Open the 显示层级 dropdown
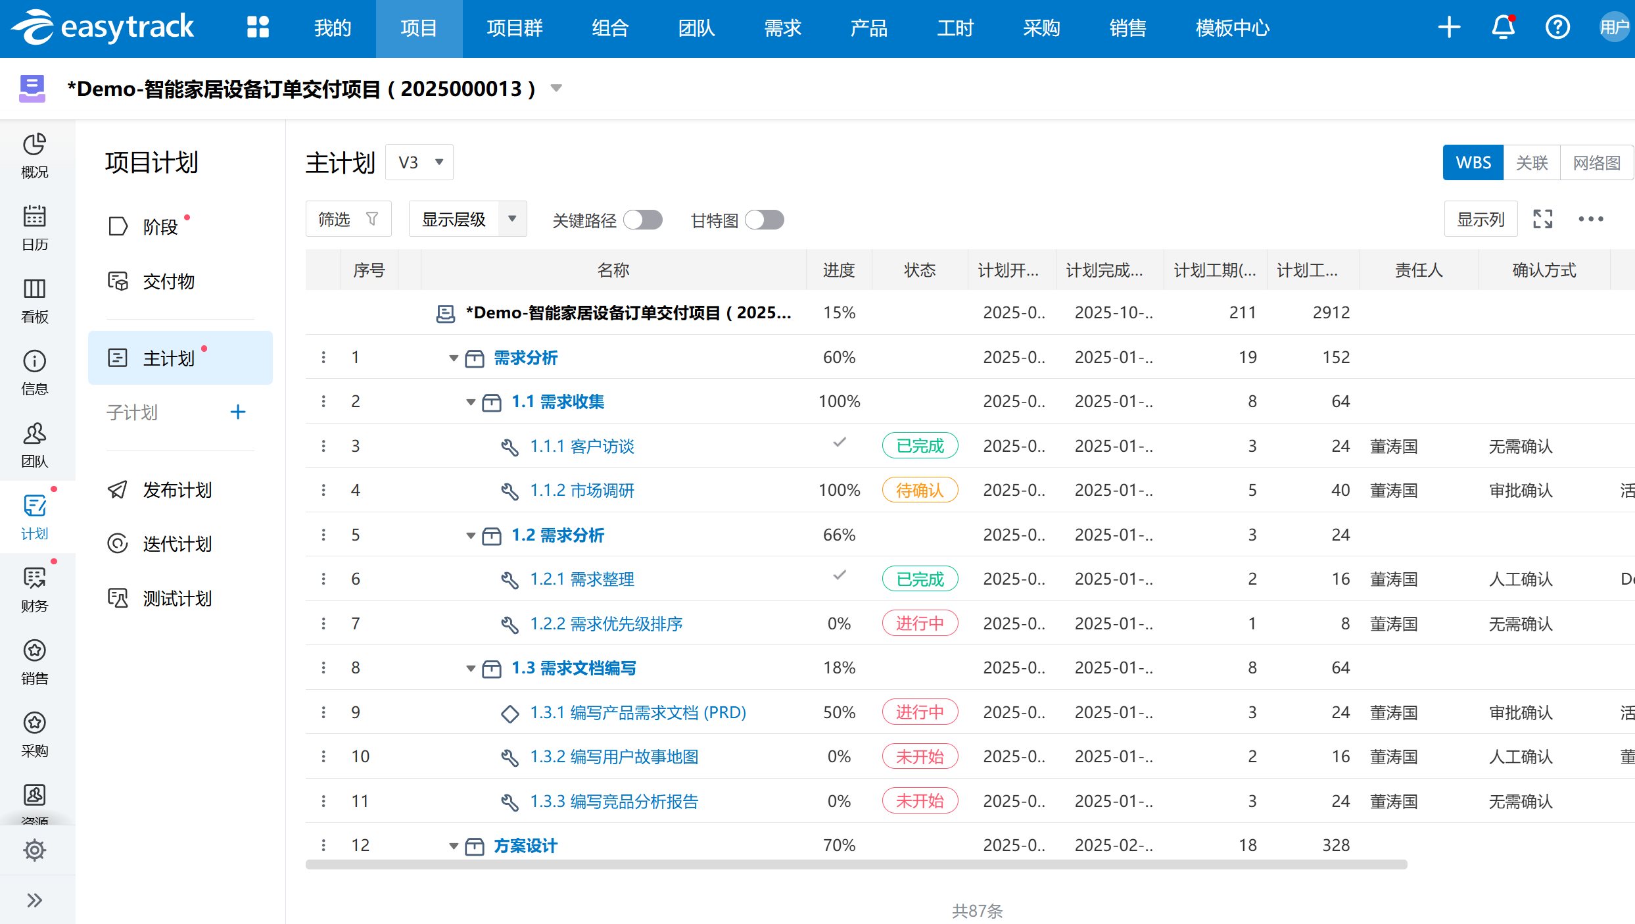Image resolution: width=1635 pixels, height=924 pixels. click(467, 218)
